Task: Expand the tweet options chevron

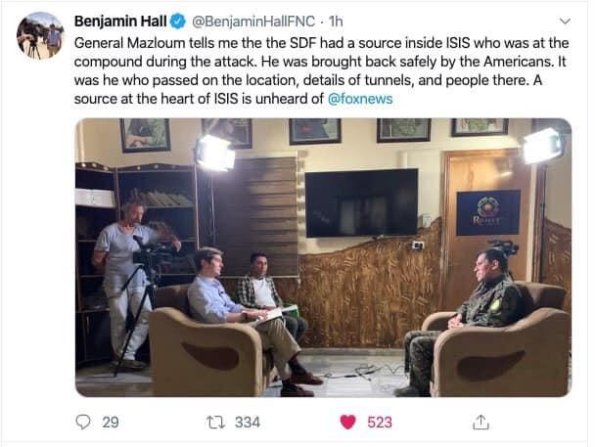Action: 564,22
